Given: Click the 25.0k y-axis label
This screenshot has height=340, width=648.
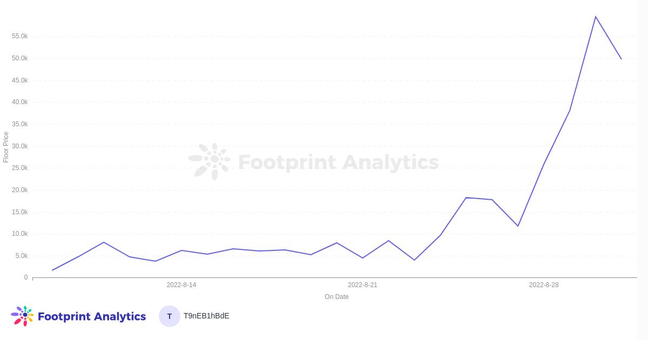Looking at the screenshot, I should tap(19, 168).
